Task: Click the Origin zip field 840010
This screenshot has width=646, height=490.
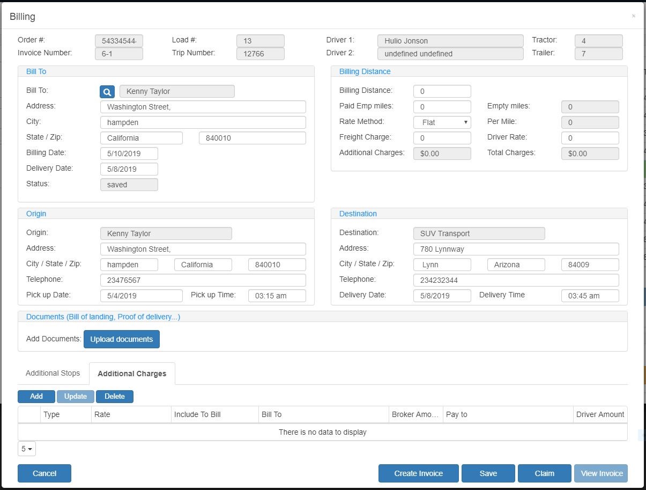Action: pos(277,265)
